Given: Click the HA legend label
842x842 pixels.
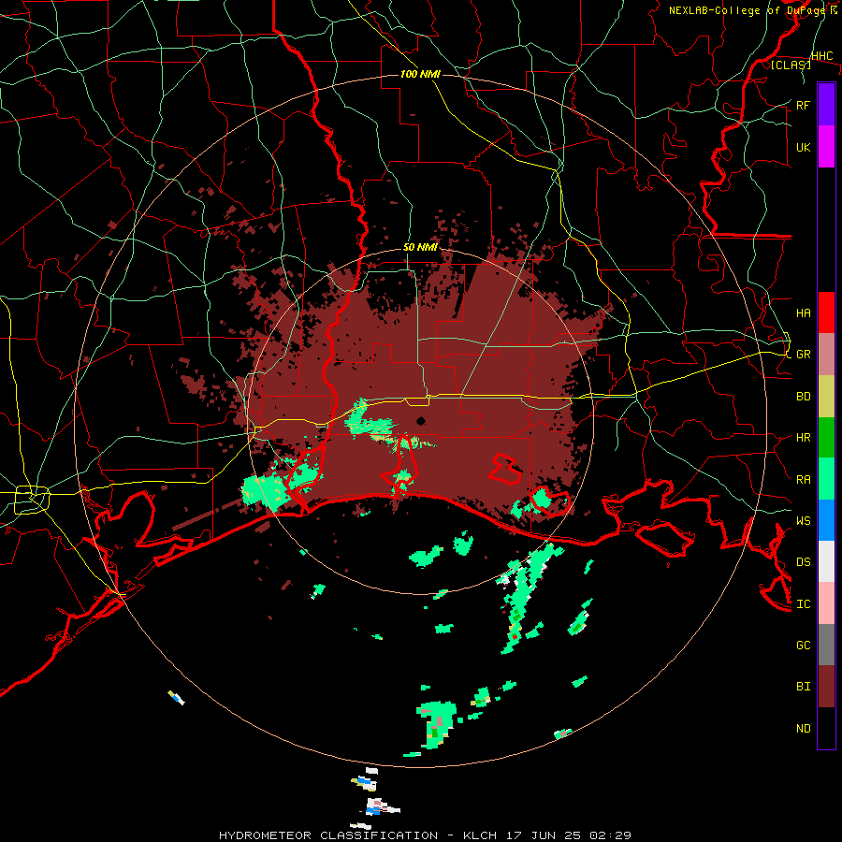Looking at the screenshot, I should pos(803,312).
